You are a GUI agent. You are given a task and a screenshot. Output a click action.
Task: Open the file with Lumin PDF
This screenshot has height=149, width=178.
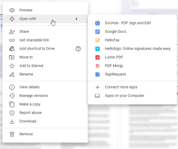[x=132, y=57]
